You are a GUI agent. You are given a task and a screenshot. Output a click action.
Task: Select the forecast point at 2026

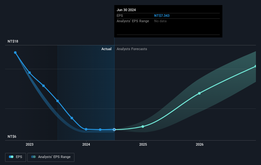click(x=199, y=93)
